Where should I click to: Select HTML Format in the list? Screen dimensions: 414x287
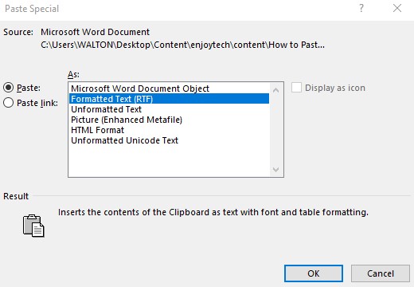click(x=169, y=130)
